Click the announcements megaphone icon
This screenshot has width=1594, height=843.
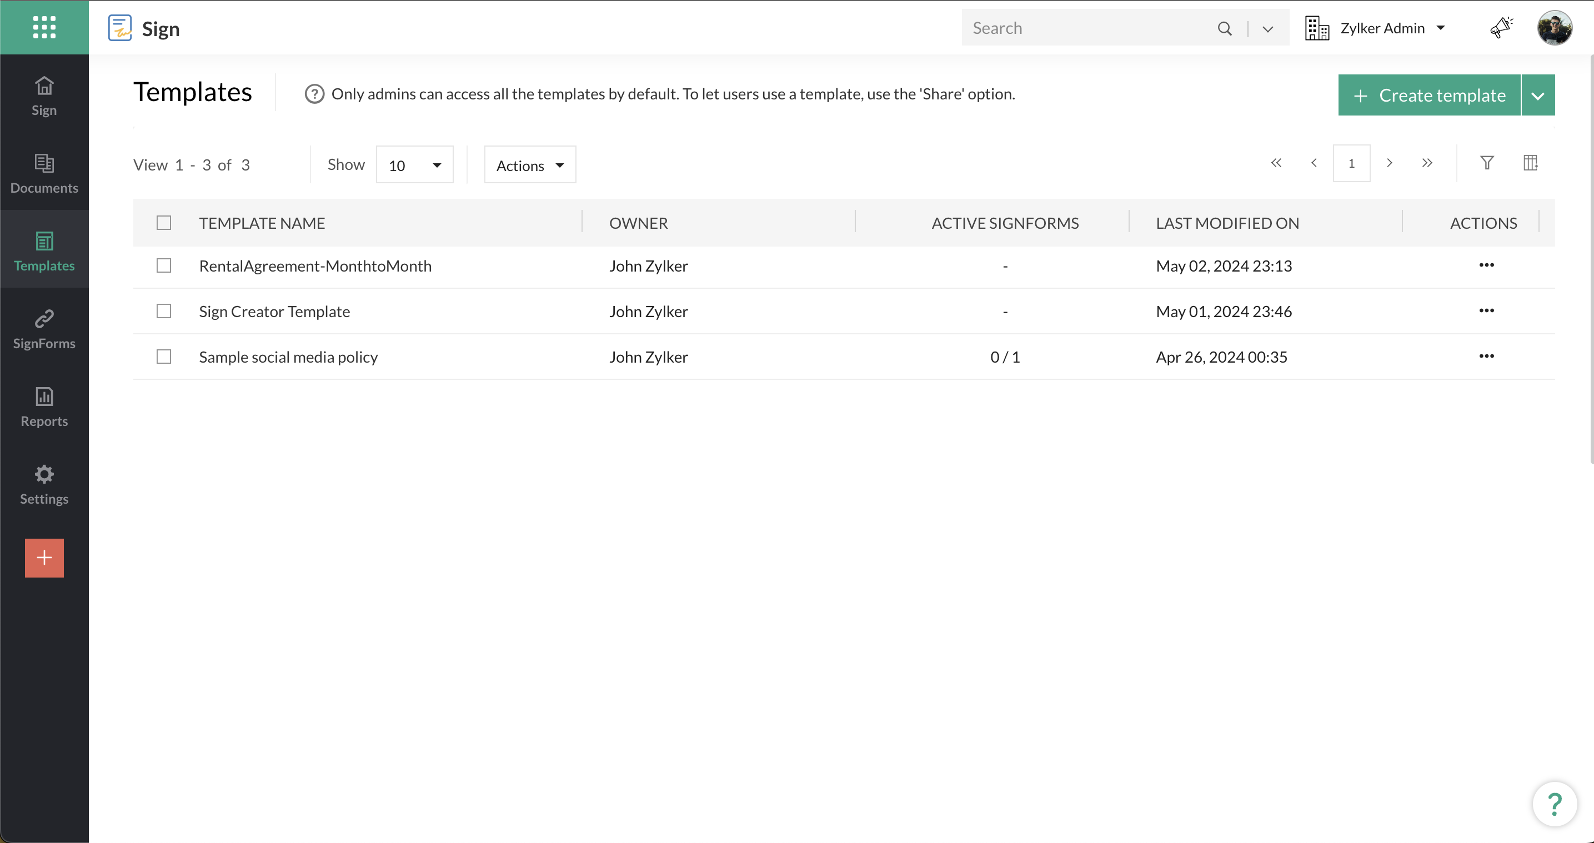coord(1501,28)
